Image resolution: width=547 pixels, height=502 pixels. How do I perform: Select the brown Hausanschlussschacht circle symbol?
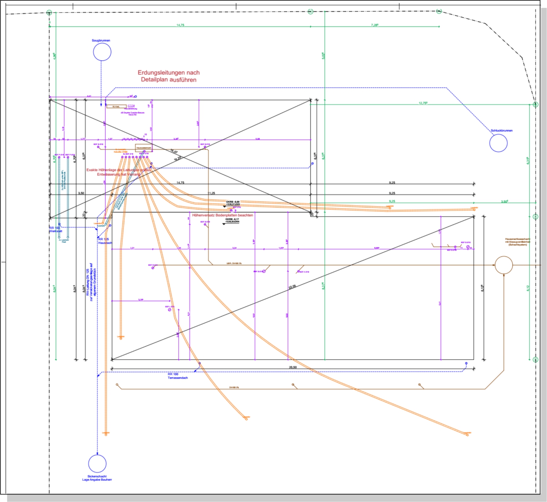click(504, 265)
